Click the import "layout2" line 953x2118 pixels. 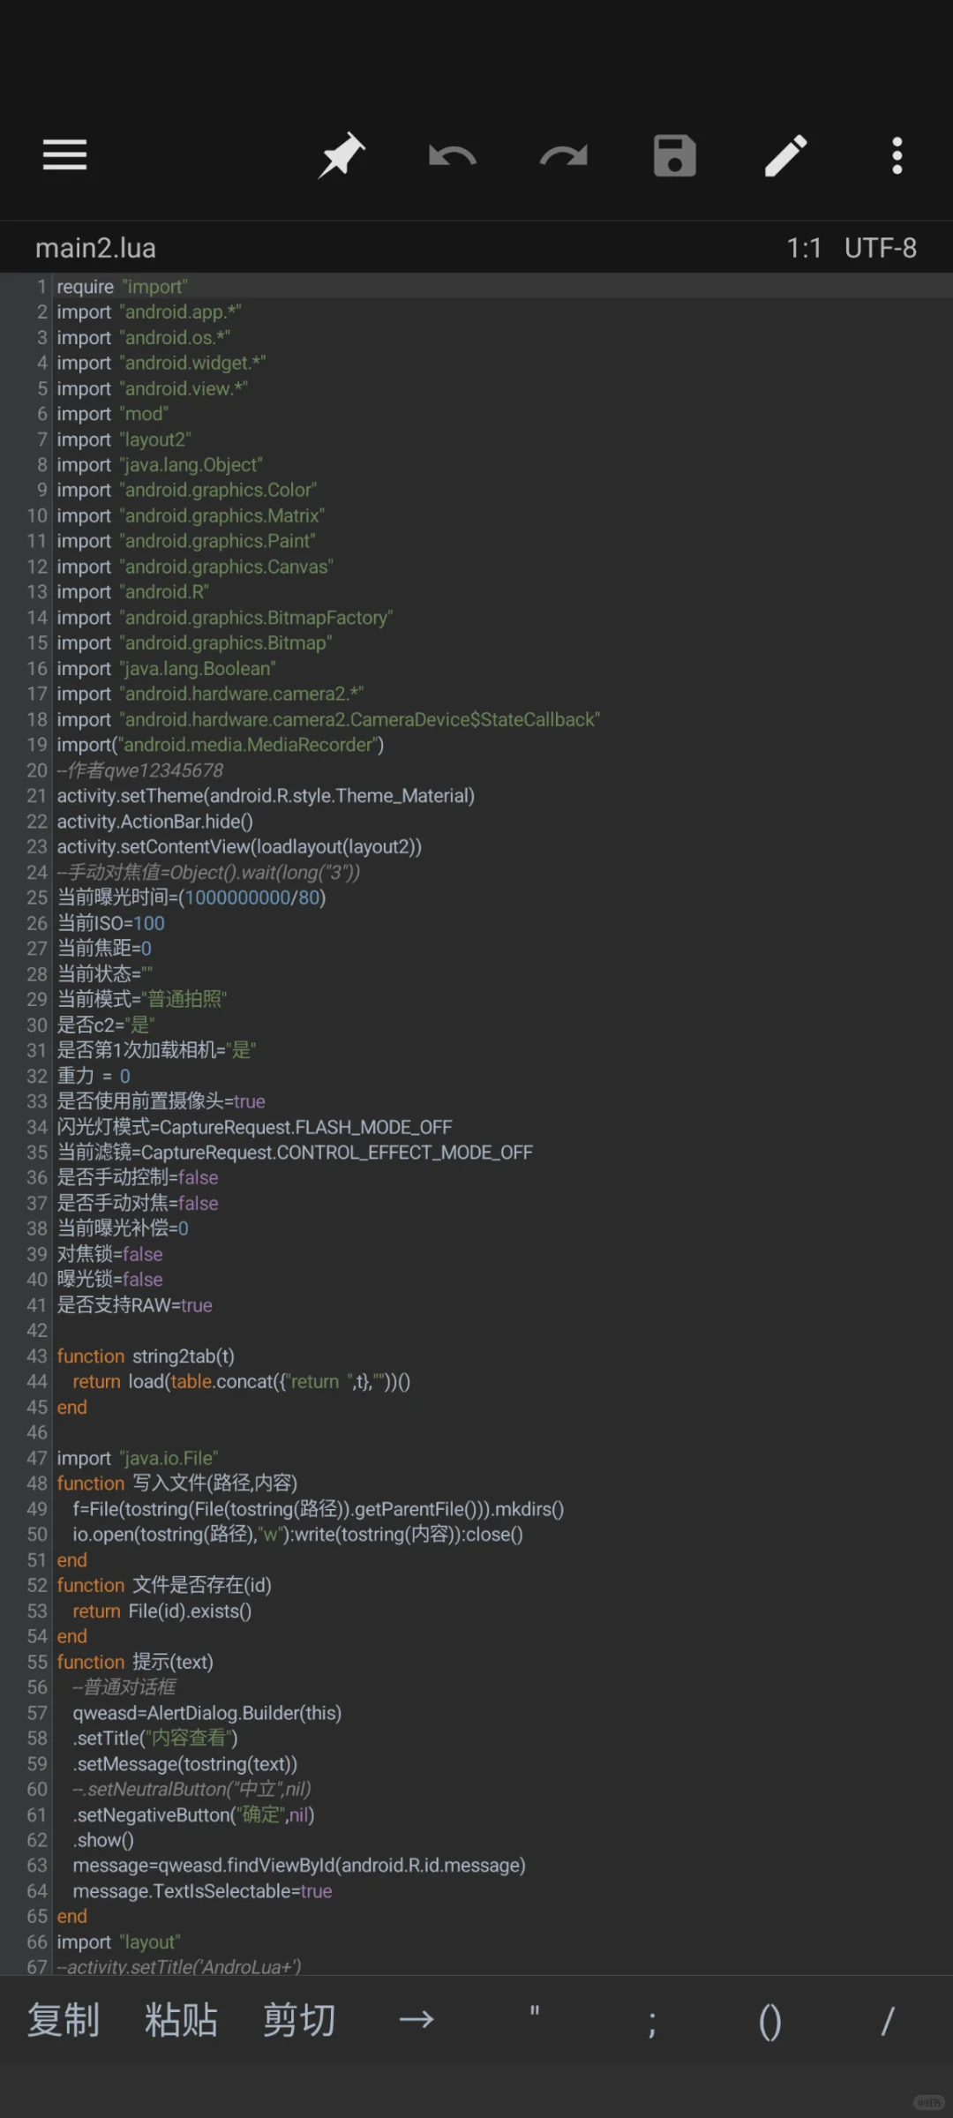tap(124, 439)
